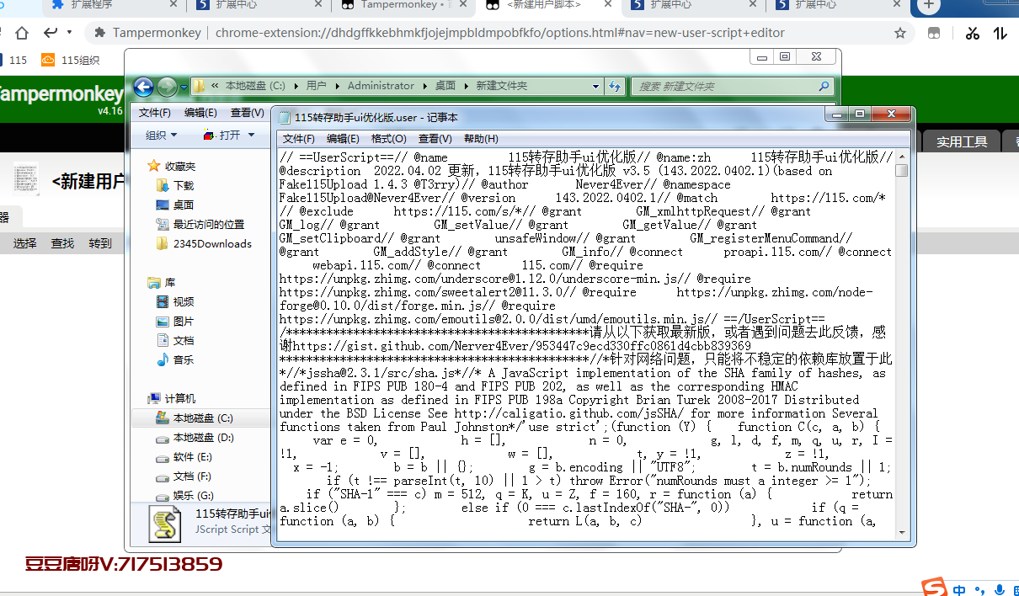
Task: Bookmark page with the star icon
Action: click(x=900, y=33)
